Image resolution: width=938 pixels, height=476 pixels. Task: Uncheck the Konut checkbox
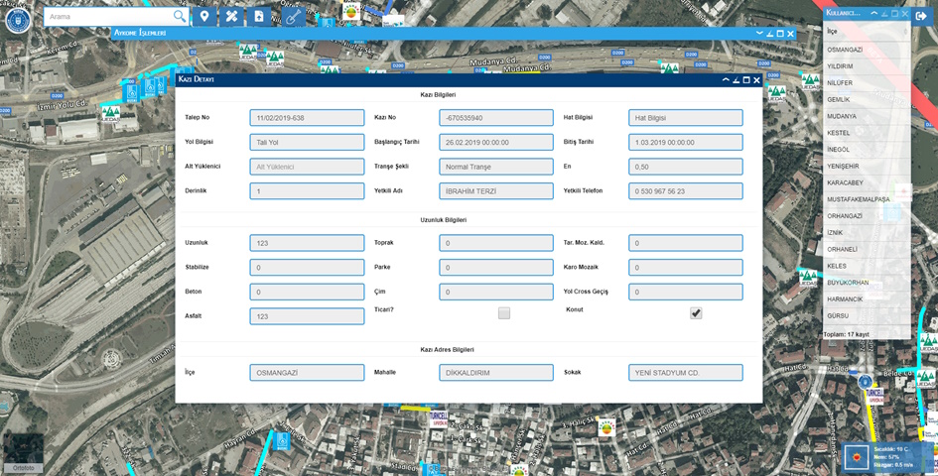point(696,313)
